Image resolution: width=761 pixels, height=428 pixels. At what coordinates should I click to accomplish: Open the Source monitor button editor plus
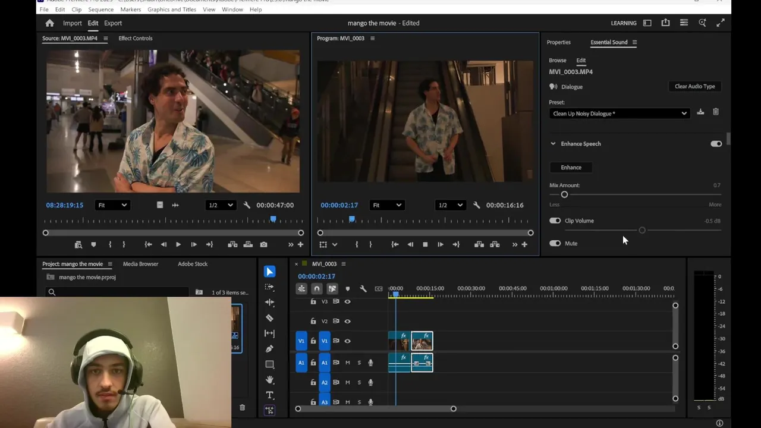pyautogui.click(x=300, y=244)
